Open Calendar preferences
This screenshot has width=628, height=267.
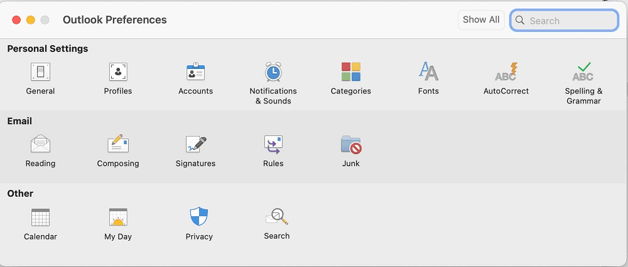[x=40, y=218]
